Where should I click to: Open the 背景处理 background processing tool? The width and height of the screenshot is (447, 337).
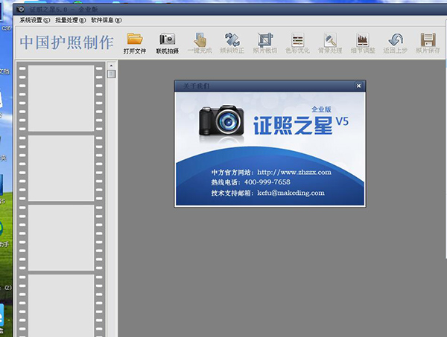pos(330,43)
